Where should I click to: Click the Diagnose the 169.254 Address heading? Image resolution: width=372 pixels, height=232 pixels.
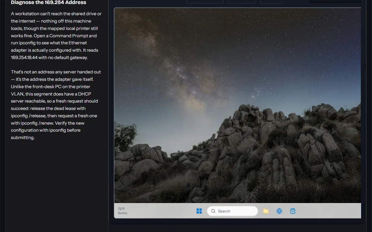click(x=49, y=2)
